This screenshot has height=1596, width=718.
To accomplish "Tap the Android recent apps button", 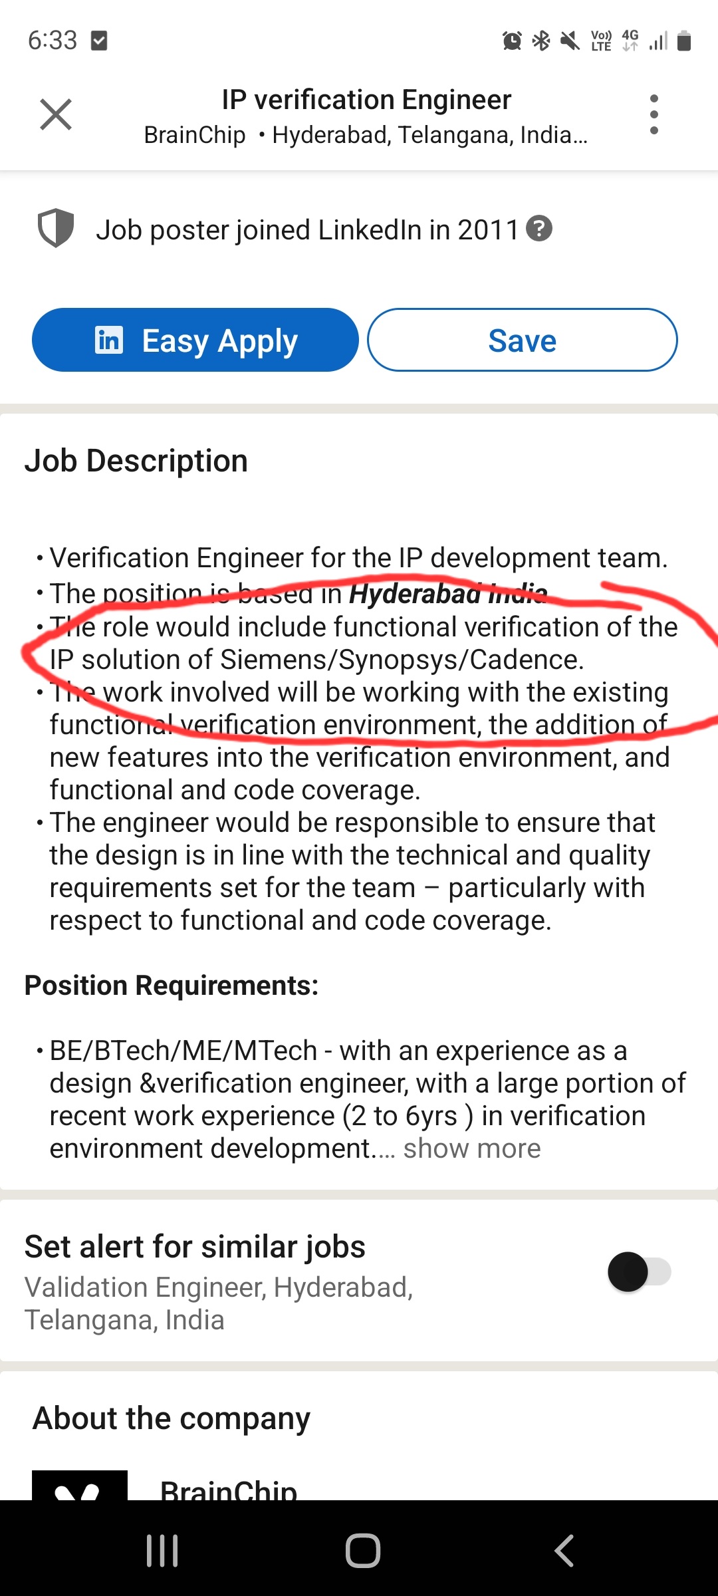I will click(162, 1551).
